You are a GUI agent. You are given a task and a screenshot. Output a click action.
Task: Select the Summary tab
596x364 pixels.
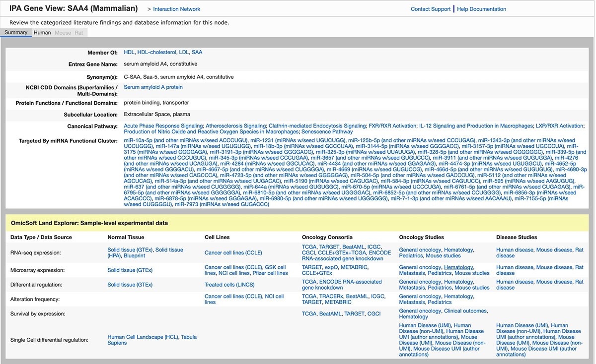(x=16, y=33)
